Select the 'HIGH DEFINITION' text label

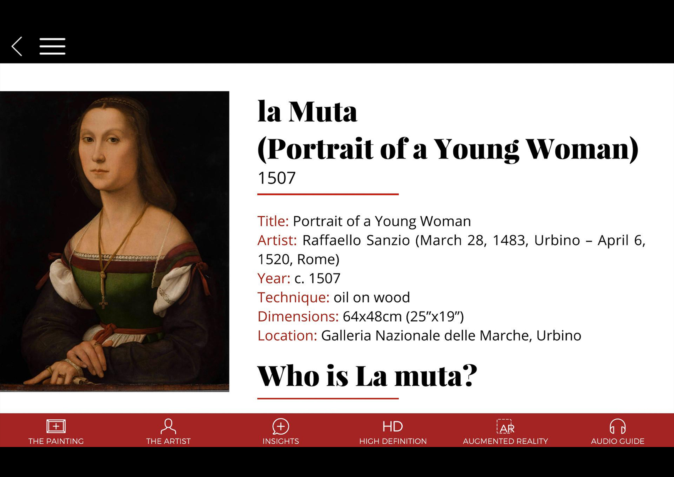pyautogui.click(x=392, y=441)
